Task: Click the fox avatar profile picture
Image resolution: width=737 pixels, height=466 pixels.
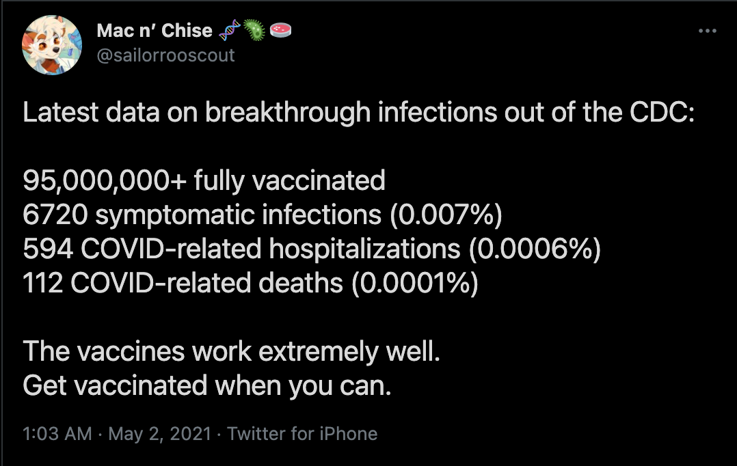Action: click(52, 45)
